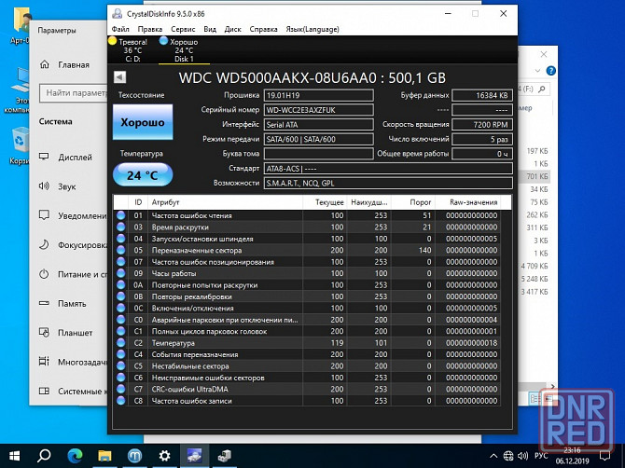Select the Тревога 36 °C C: D: disk tab

pyautogui.click(x=132, y=50)
